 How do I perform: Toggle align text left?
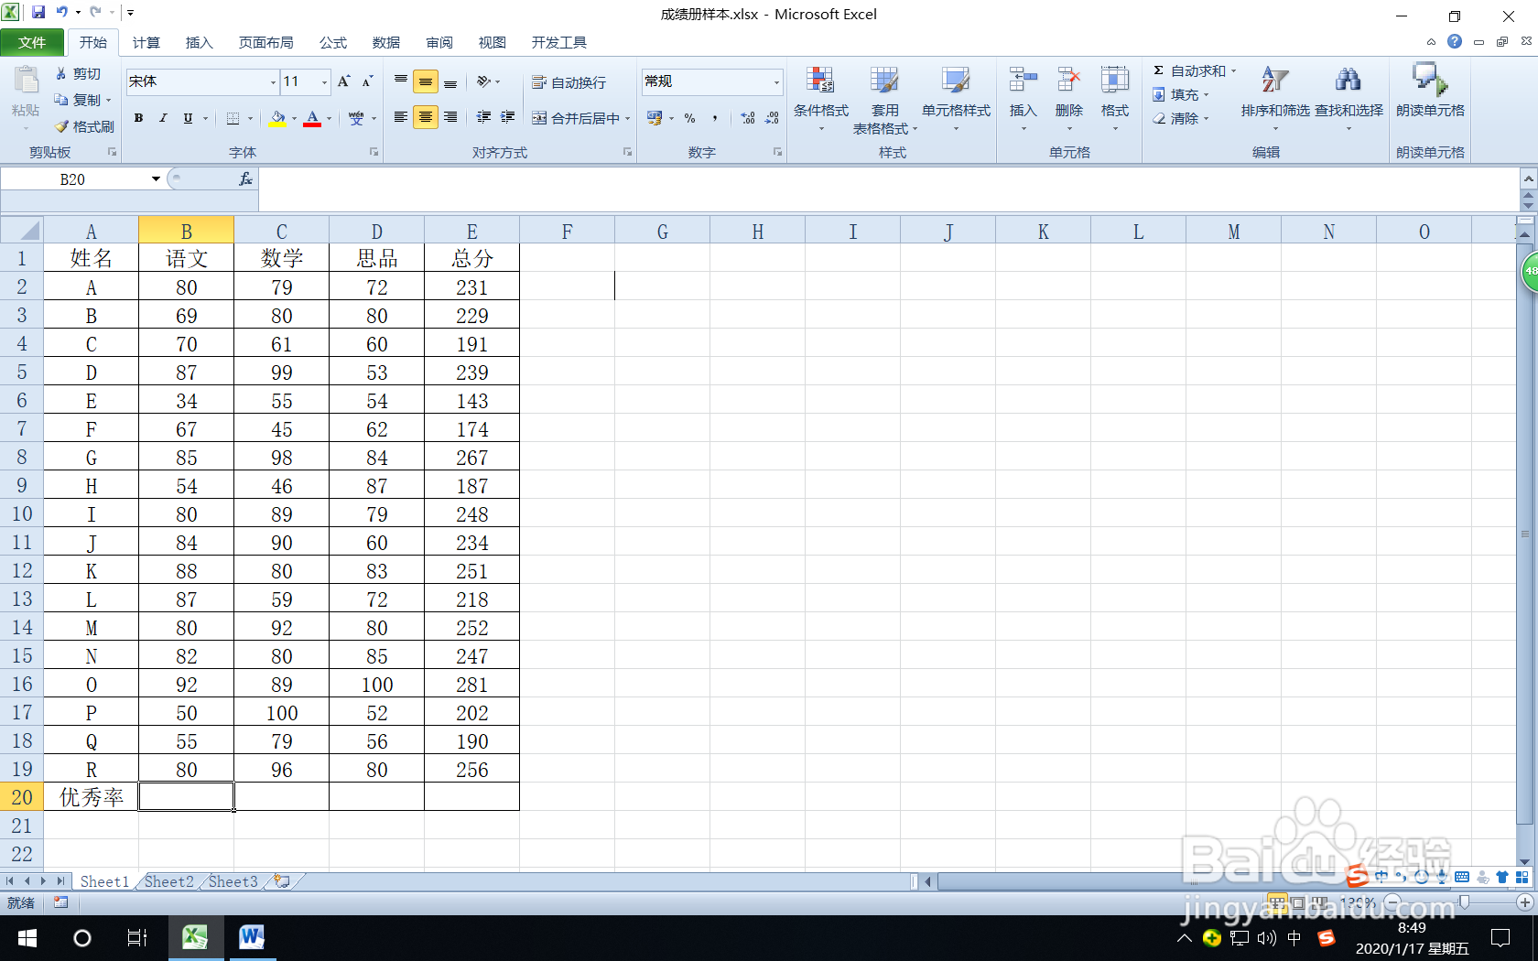401,117
